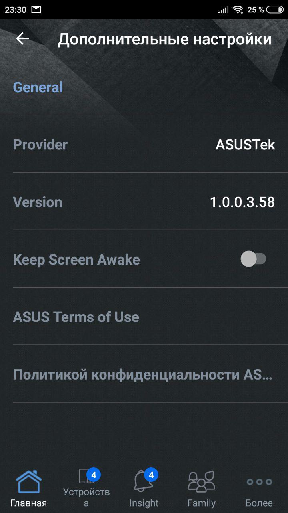Tap the Более three-dots icon

[x=259, y=482]
